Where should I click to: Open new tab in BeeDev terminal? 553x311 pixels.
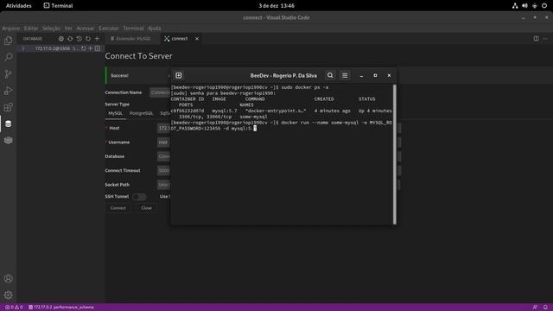pos(179,75)
